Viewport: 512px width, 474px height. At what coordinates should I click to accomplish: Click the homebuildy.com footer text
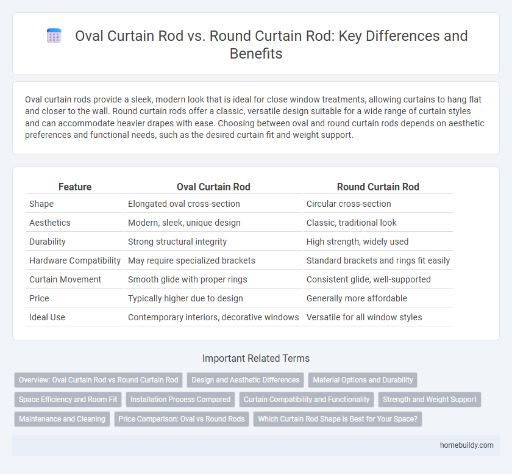pyautogui.click(x=467, y=445)
